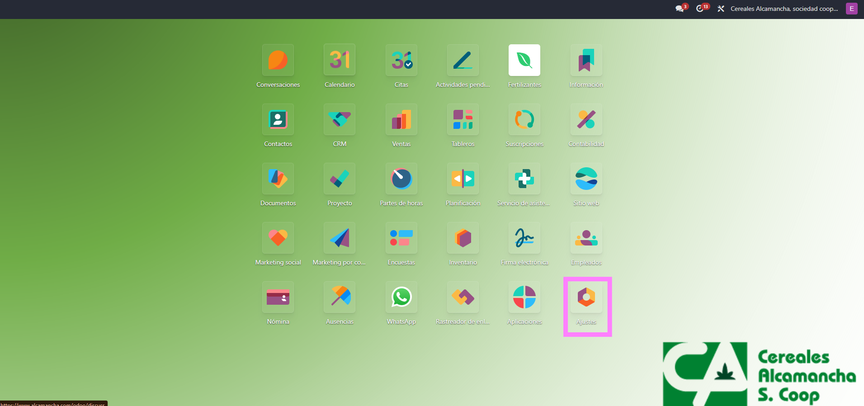Expand the Cereales Alcamancha company switcher
The image size is (864, 406).
[x=784, y=9]
